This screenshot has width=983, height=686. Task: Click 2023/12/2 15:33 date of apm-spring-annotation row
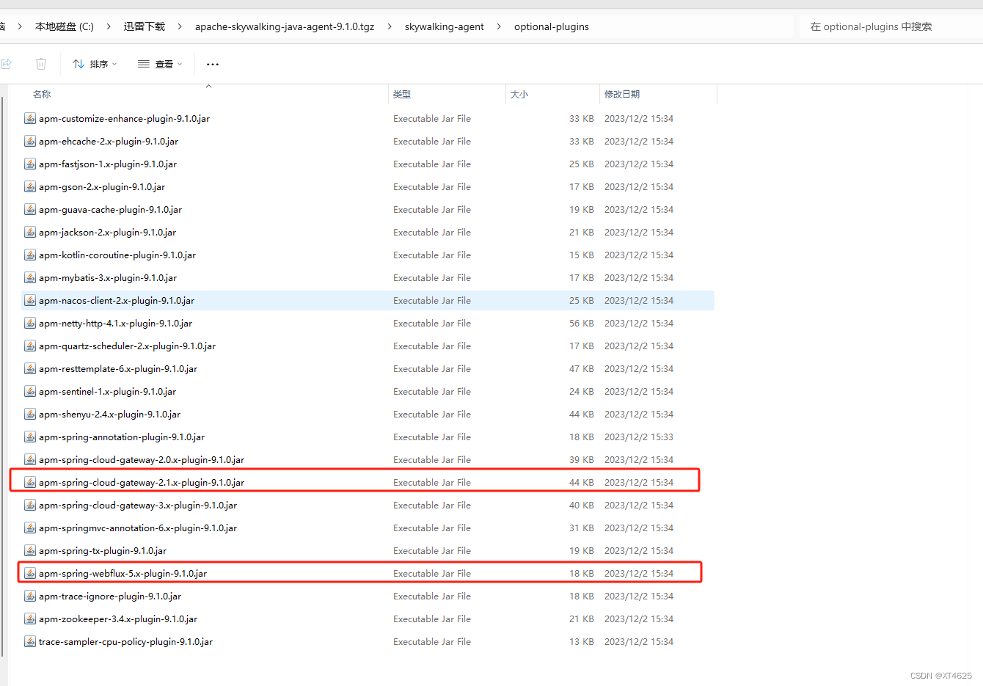coord(639,437)
